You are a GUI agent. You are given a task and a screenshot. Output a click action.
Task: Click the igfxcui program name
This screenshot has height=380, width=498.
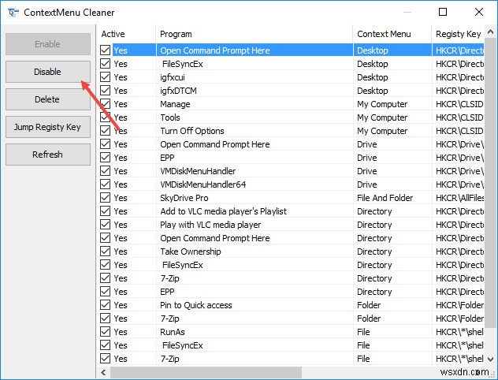[x=172, y=77]
